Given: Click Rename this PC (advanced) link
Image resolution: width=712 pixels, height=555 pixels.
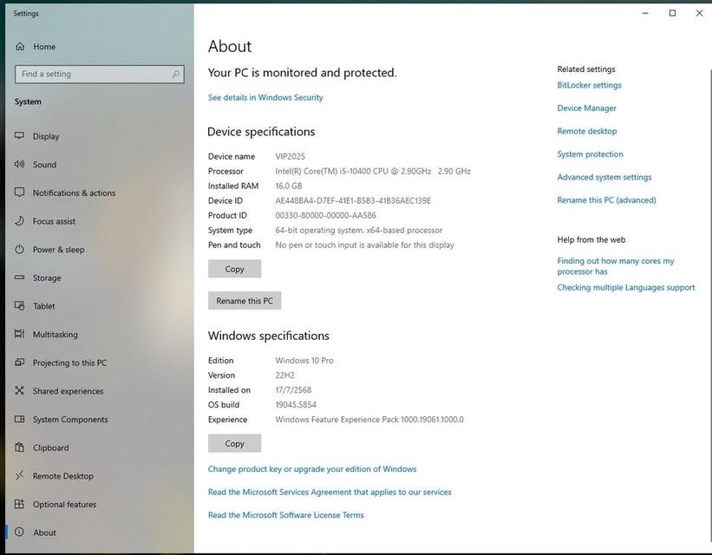Looking at the screenshot, I should coord(606,199).
